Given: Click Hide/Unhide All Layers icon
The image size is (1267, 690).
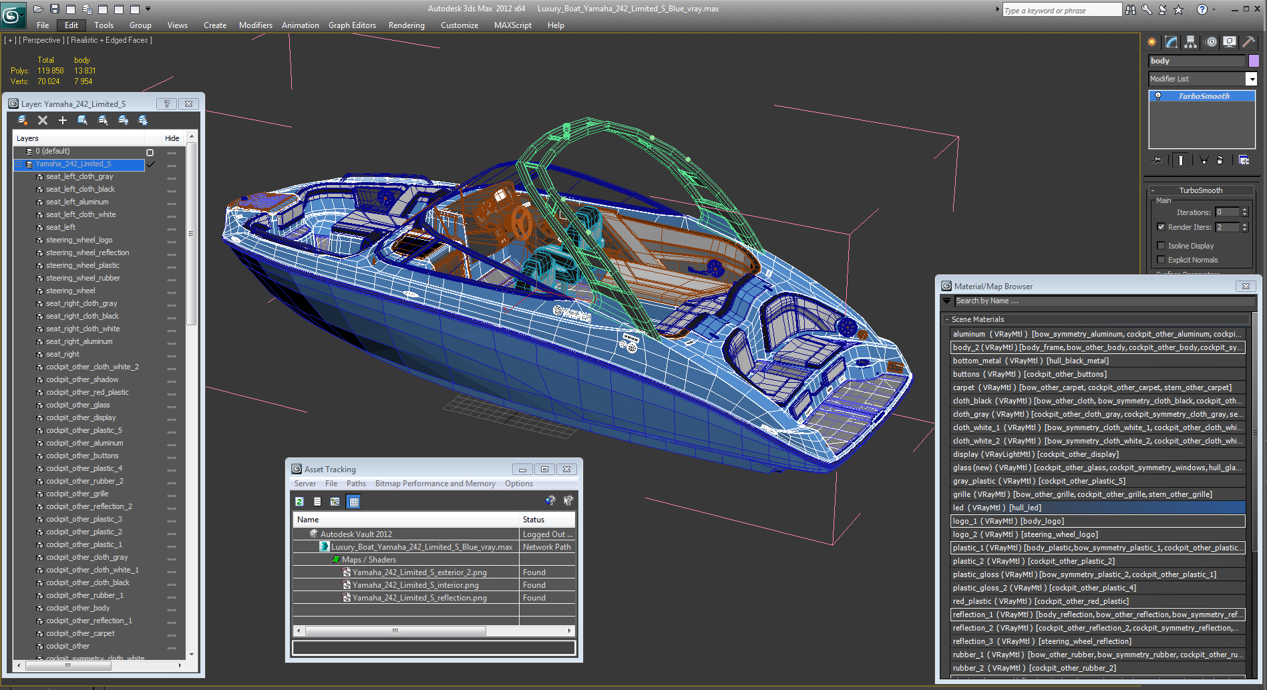Looking at the screenshot, I should point(123,120).
